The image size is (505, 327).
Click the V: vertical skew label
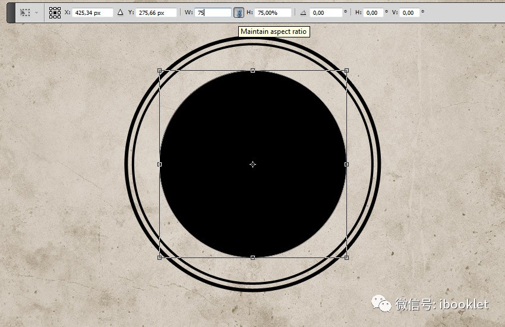[395, 12]
